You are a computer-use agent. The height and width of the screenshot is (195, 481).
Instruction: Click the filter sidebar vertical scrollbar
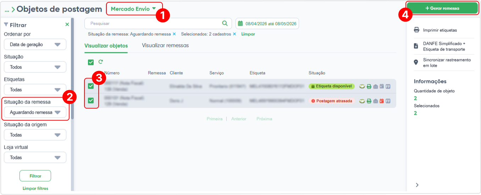72,69
